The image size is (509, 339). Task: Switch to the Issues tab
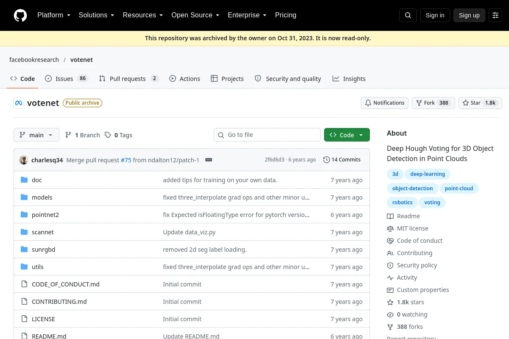coord(66,79)
